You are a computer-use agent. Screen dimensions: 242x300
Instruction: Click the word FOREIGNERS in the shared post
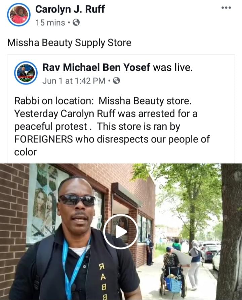44,139
